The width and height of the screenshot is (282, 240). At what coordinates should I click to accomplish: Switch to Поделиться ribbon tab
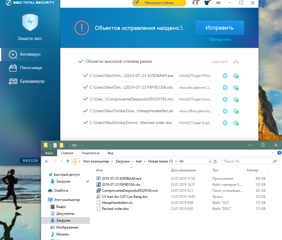click(x=90, y=153)
